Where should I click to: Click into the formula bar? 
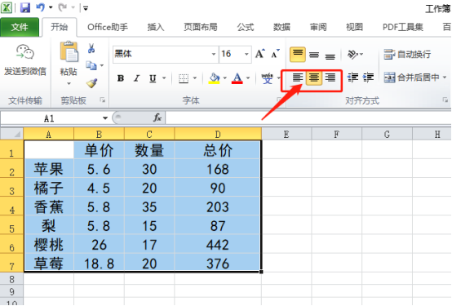point(308,118)
